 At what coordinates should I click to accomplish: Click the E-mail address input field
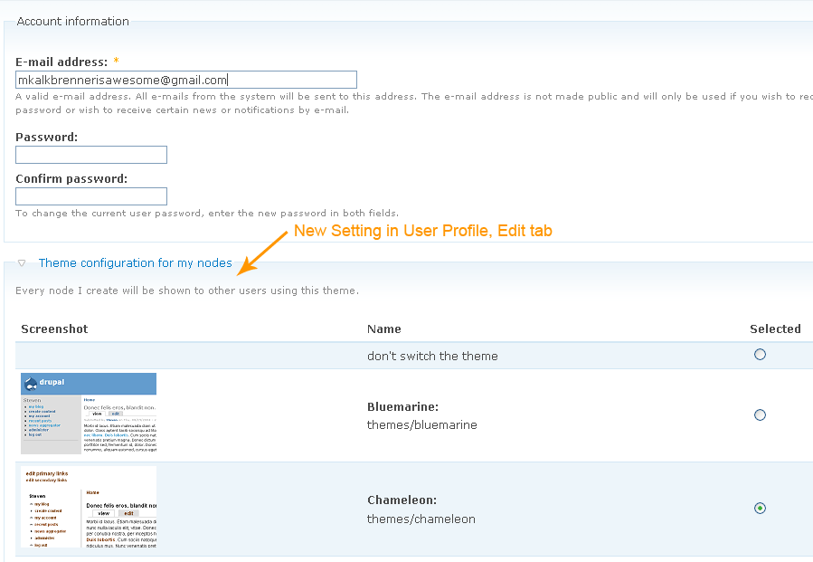(185, 80)
